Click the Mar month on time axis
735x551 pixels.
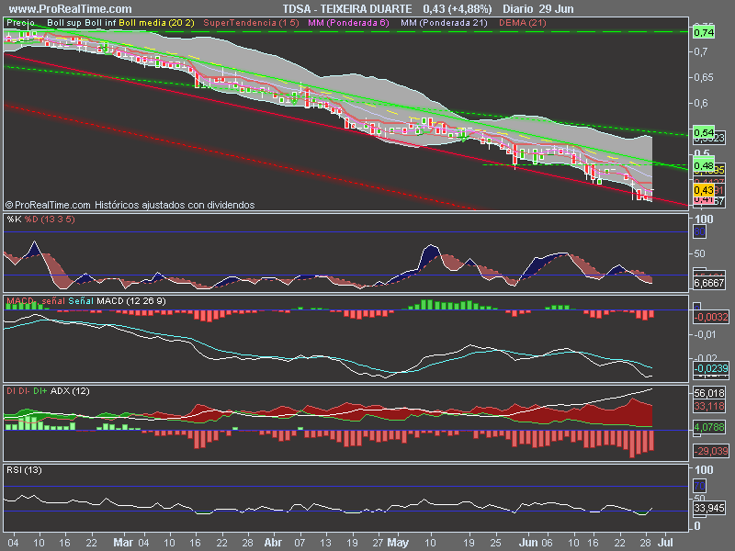123,543
